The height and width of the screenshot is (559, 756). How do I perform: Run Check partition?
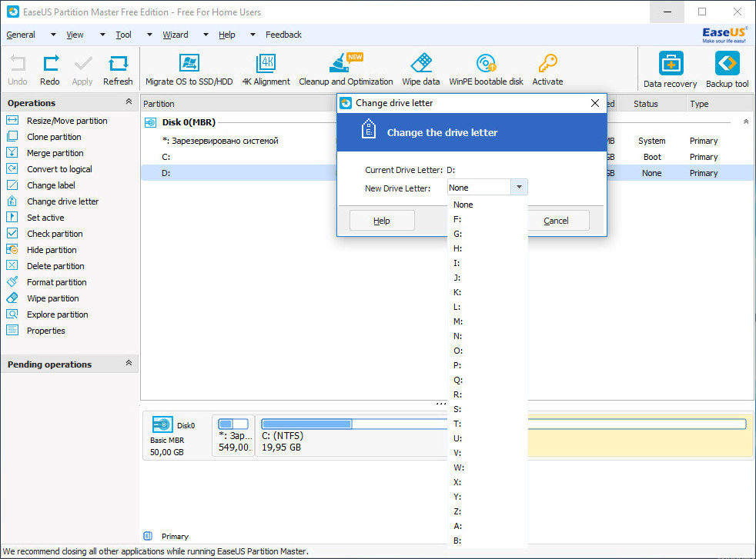point(55,234)
